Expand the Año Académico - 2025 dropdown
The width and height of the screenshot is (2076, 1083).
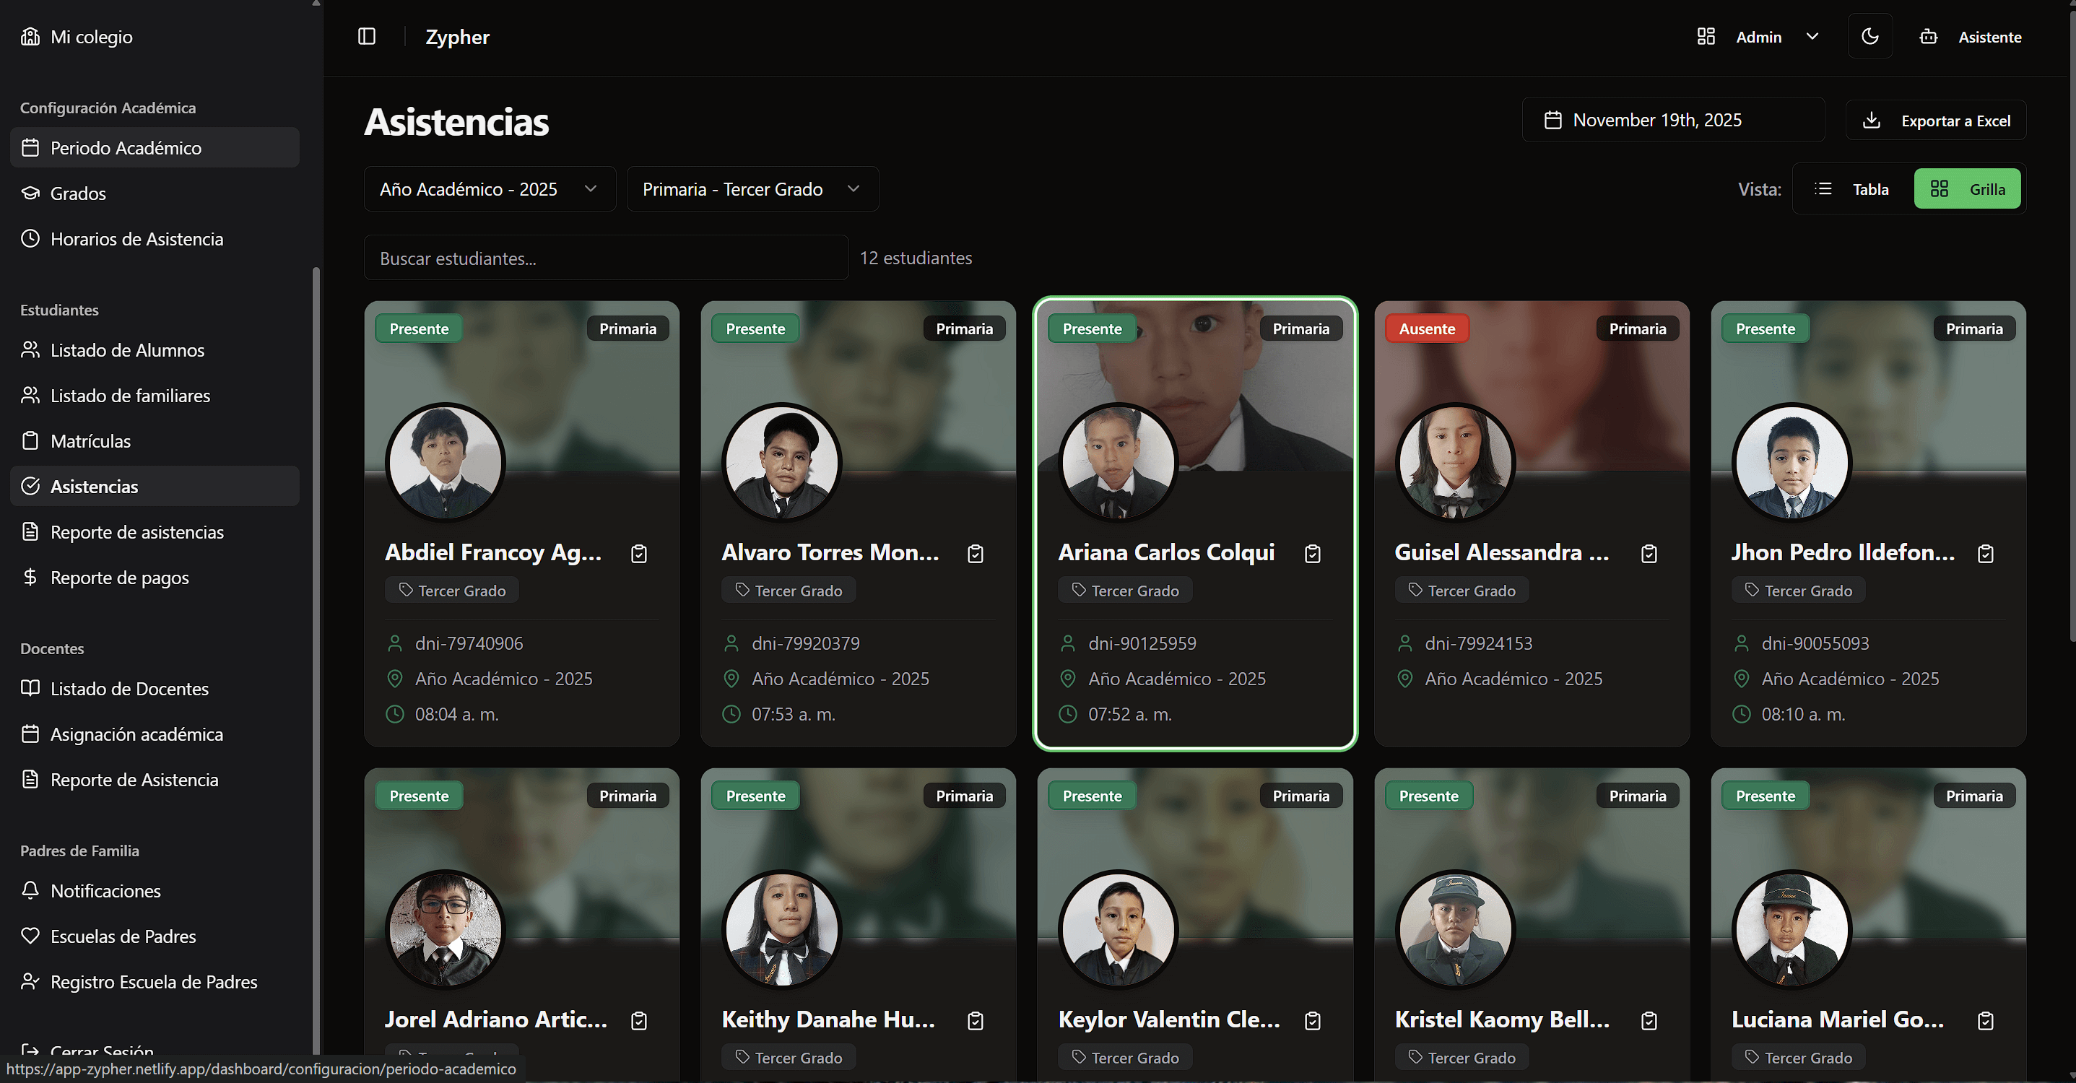489,188
